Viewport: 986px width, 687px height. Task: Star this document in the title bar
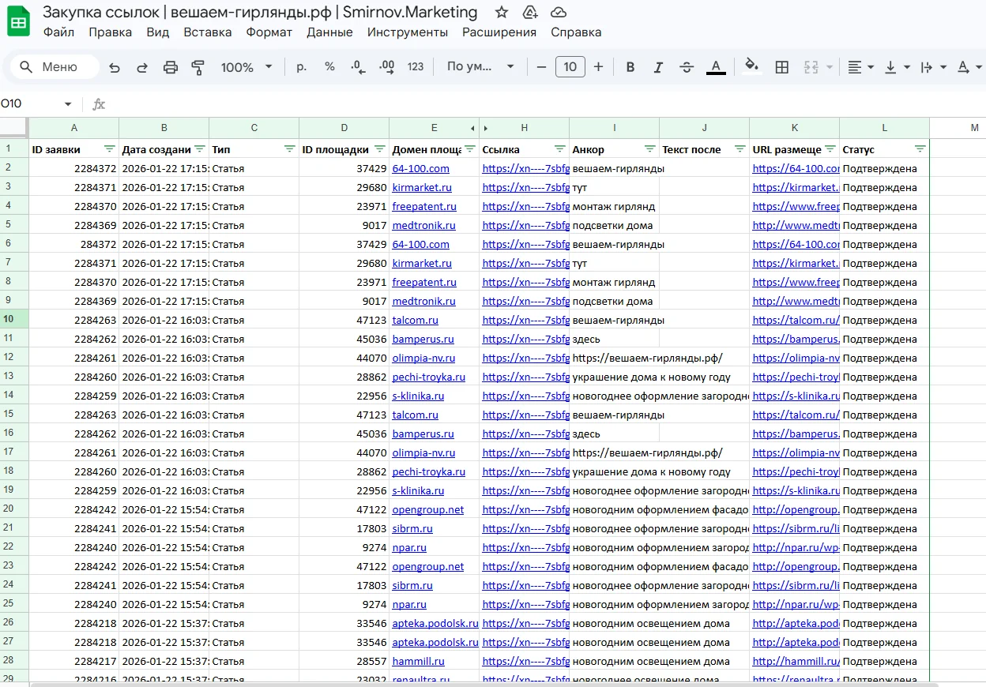[x=502, y=12]
